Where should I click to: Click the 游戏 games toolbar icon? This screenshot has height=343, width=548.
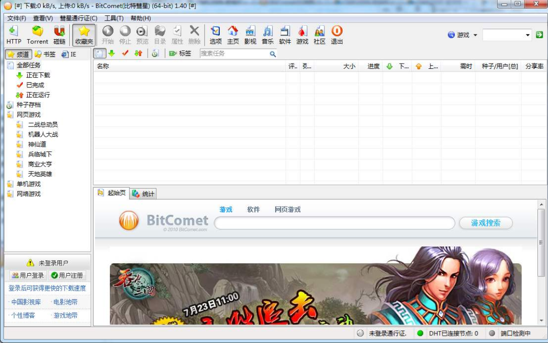click(x=302, y=35)
